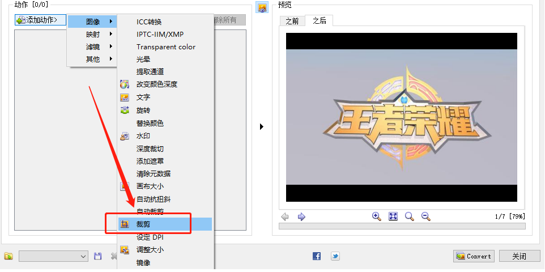Load script with the folder icon

8,256
